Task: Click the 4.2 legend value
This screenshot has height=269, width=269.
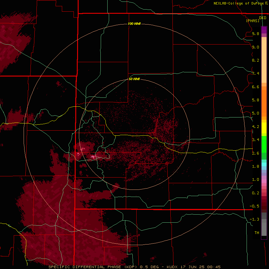Action: (256, 127)
